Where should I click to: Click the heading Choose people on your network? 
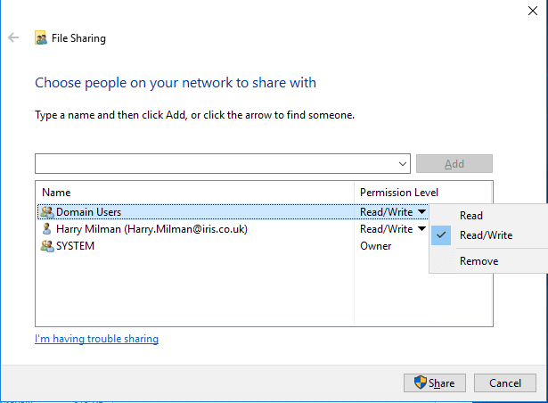176,83
